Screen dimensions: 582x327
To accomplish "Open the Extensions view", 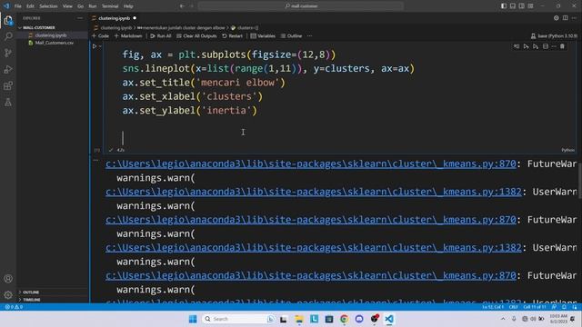I will pyautogui.click(x=8, y=86).
